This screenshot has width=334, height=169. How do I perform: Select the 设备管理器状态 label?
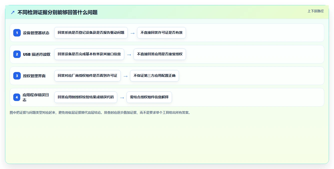(36, 33)
